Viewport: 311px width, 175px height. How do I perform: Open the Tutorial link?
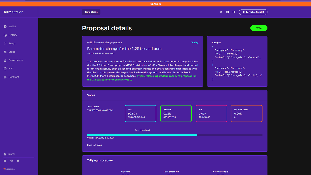(x=9, y=154)
